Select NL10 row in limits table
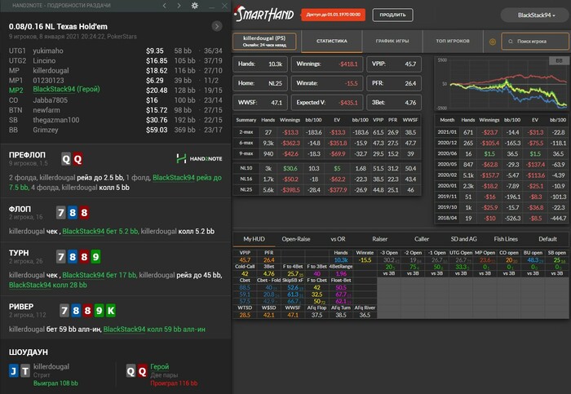The image size is (571, 394). point(327,168)
